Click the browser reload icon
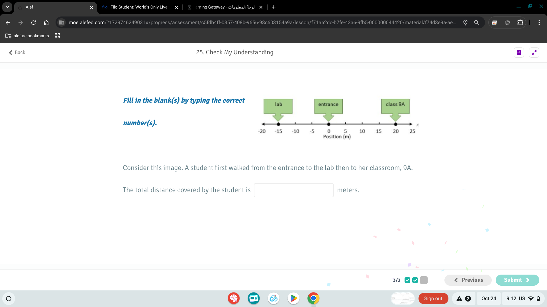The image size is (547, 307). pyautogui.click(x=33, y=22)
